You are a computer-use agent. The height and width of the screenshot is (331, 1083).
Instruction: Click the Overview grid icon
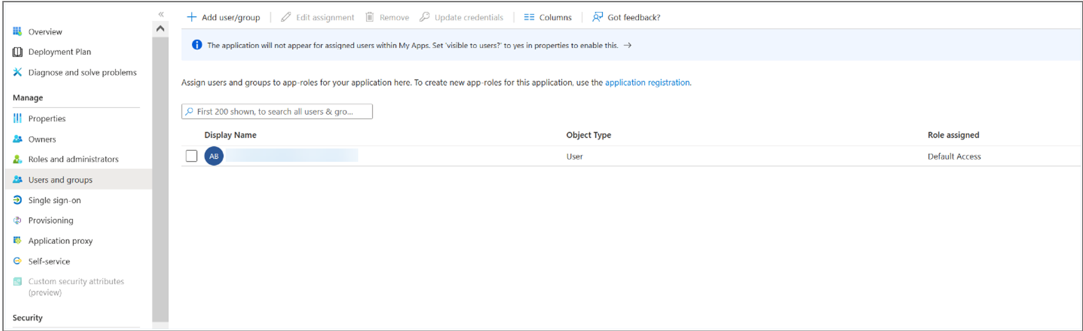[x=17, y=31]
